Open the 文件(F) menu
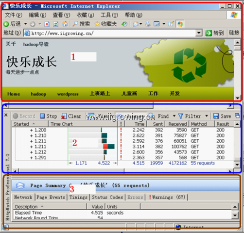Screen dimensions: 244x233 (x=14, y=15)
